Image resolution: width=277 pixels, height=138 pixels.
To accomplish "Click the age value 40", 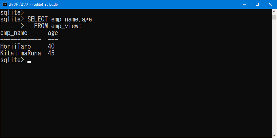I will [51, 46].
